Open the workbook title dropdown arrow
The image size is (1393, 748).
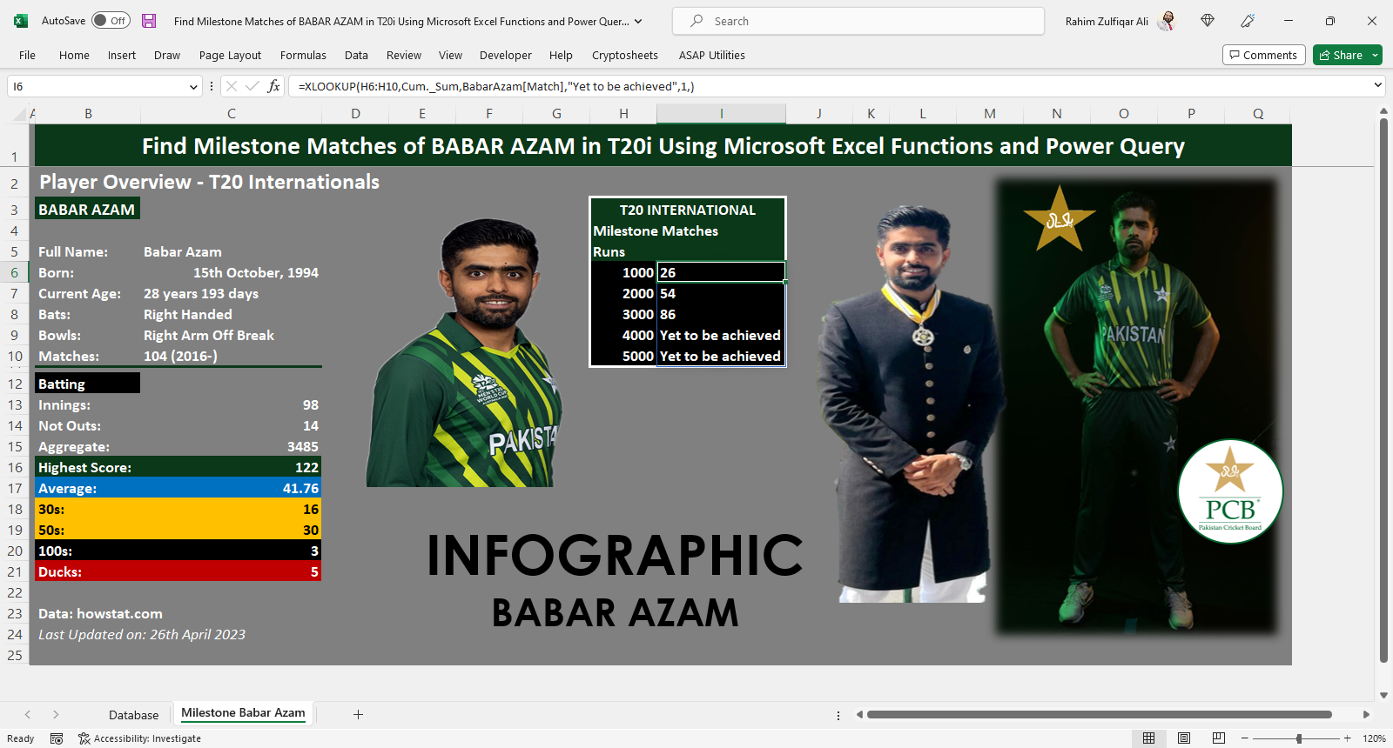click(x=638, y=21)
